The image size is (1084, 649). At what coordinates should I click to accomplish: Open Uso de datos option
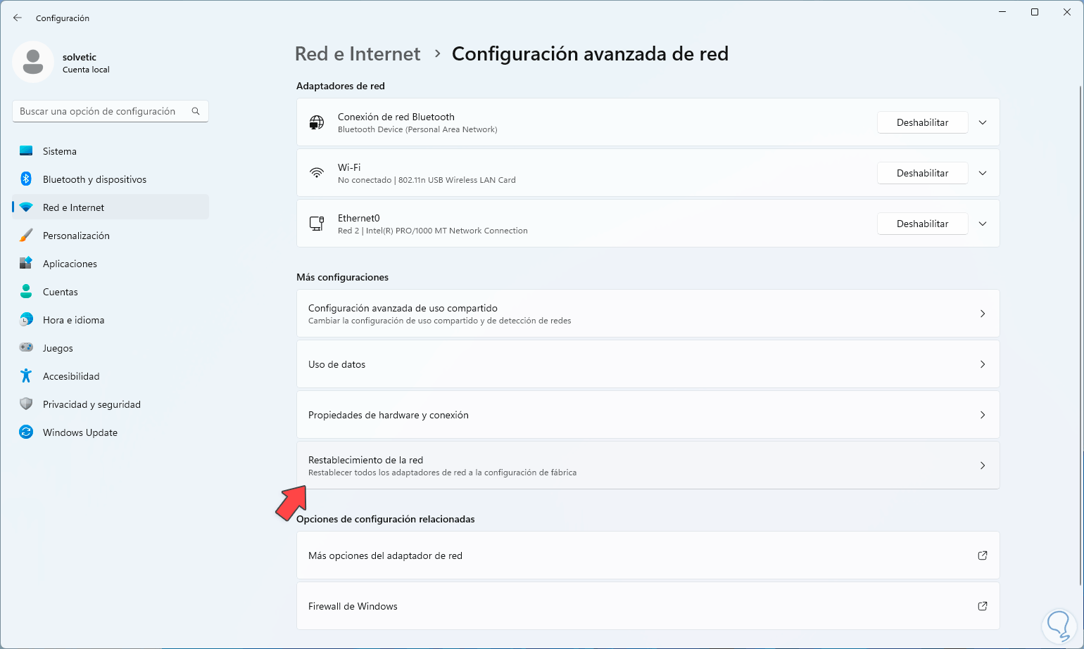click(x=648, y=364)
